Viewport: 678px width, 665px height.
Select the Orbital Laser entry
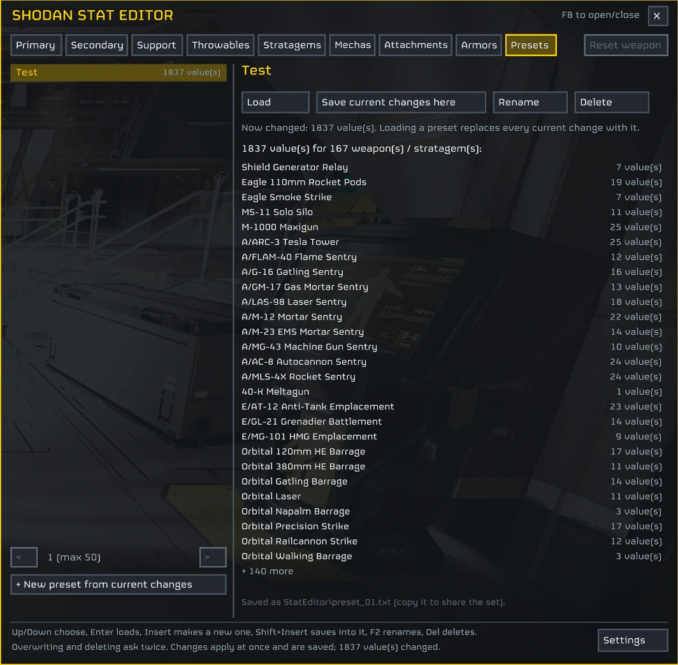[x=451, y=496]
